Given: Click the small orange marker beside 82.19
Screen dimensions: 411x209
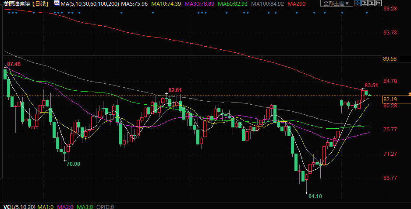Looking at the screenshot, I should [x=409, y=94].
